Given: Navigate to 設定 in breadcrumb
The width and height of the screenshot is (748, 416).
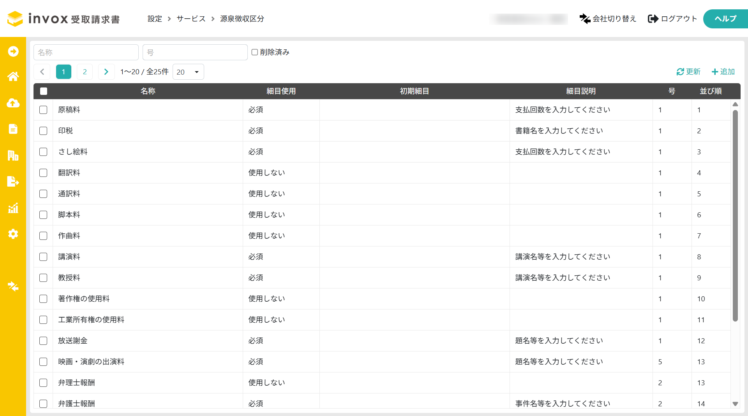Looking at the screenshot, I should [155, 19].
